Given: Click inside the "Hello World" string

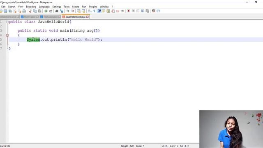Looking at the screenshot, I should tap(83, 39).
